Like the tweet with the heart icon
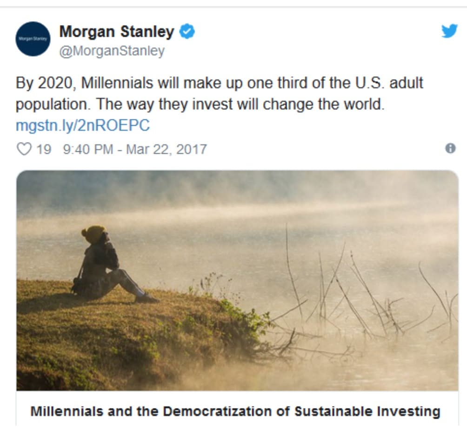The height and width of the screenshot is (428, 467). pos(23,149)
